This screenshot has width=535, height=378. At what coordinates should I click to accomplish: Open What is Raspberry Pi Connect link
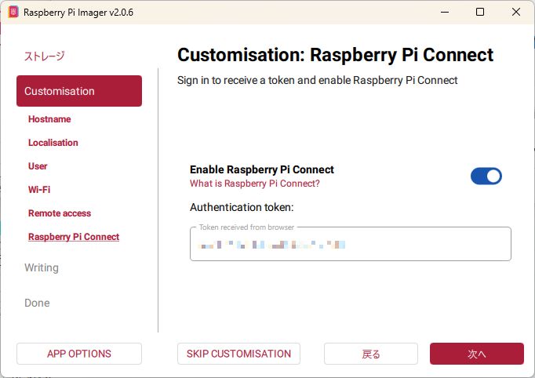tap(254, 184)
